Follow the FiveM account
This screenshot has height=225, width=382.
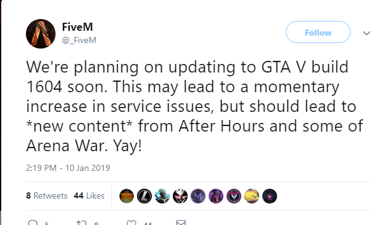(318, 32)
